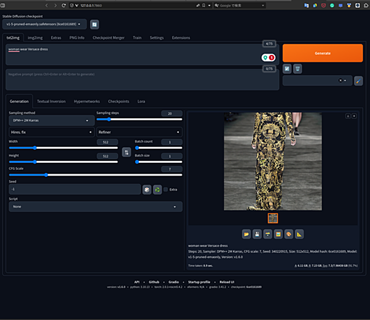Open the Sampling method dropdown
370x320 pixels.
pos(51,121)
